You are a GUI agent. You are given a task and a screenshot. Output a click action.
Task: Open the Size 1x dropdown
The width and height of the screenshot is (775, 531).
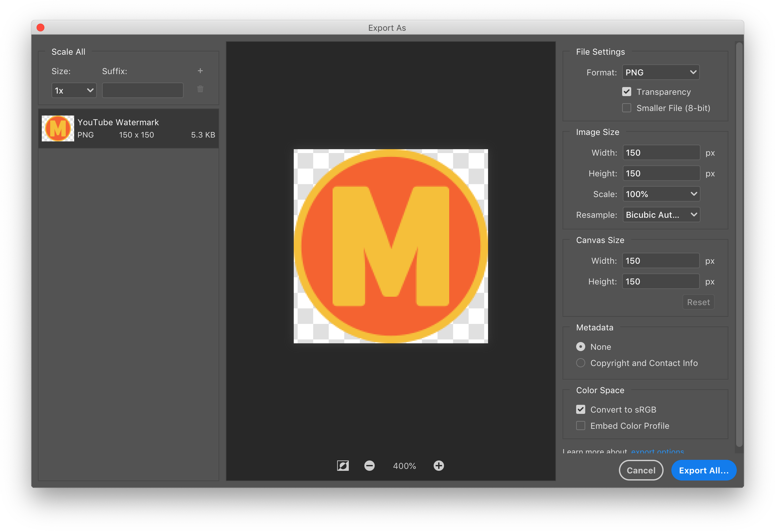[74, 90]
